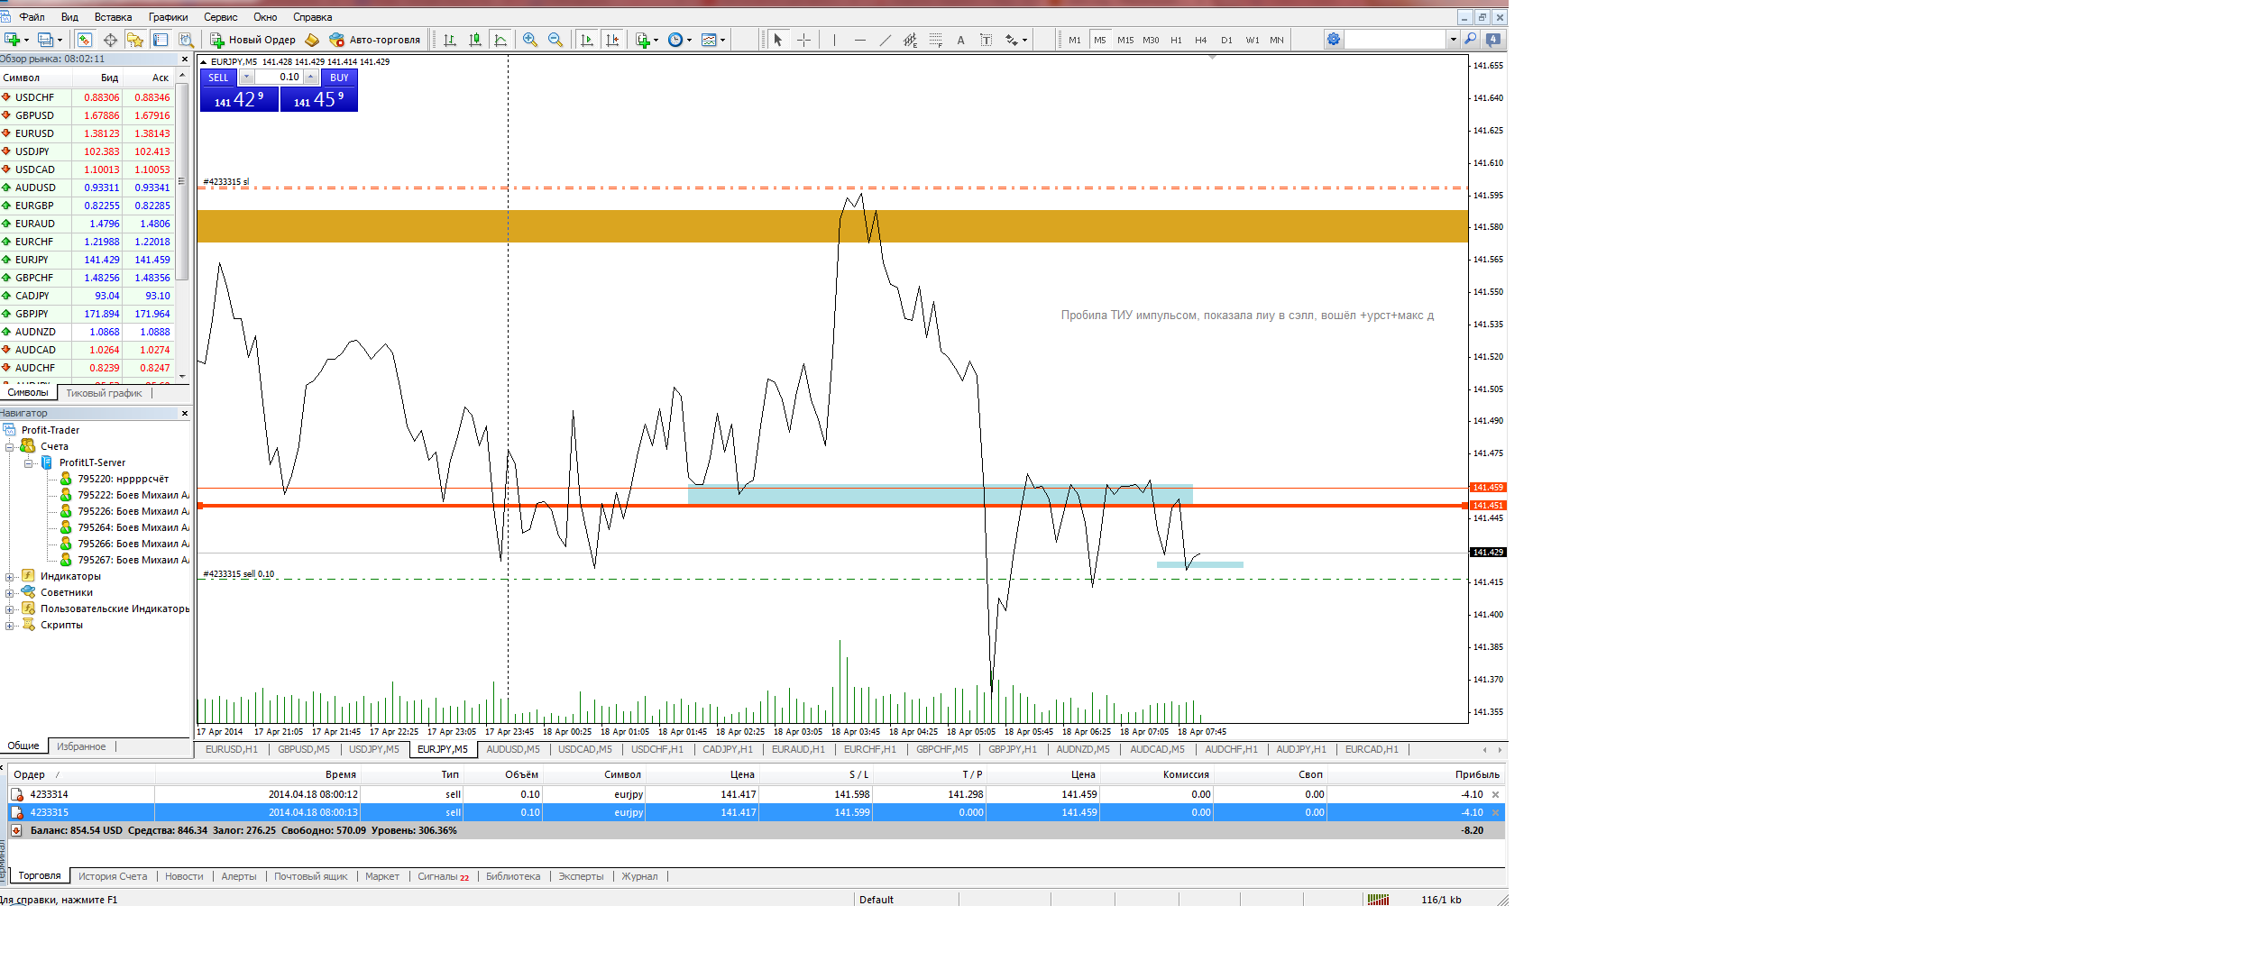Switch to the Тиковый график tab
2258x979 pixels.
point(104,393)
